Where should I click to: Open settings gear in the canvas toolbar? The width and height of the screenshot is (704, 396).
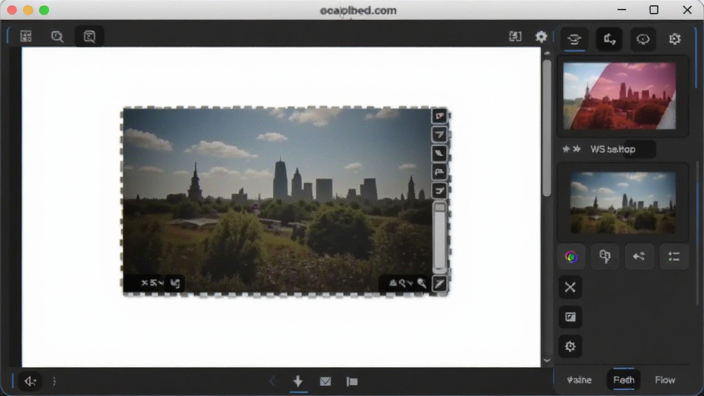pos(541,36)
